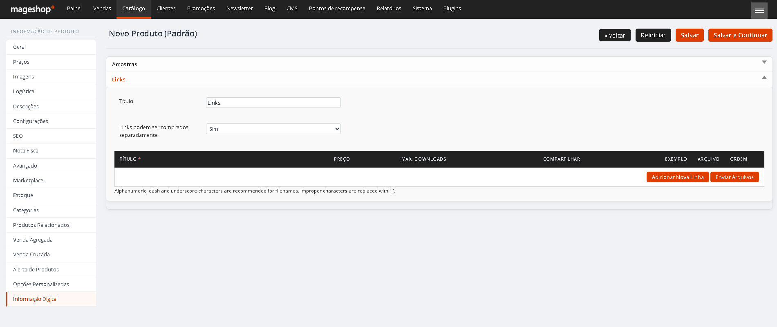Select Opções Personalizadas in sidebar

click(x=51, y=284)
